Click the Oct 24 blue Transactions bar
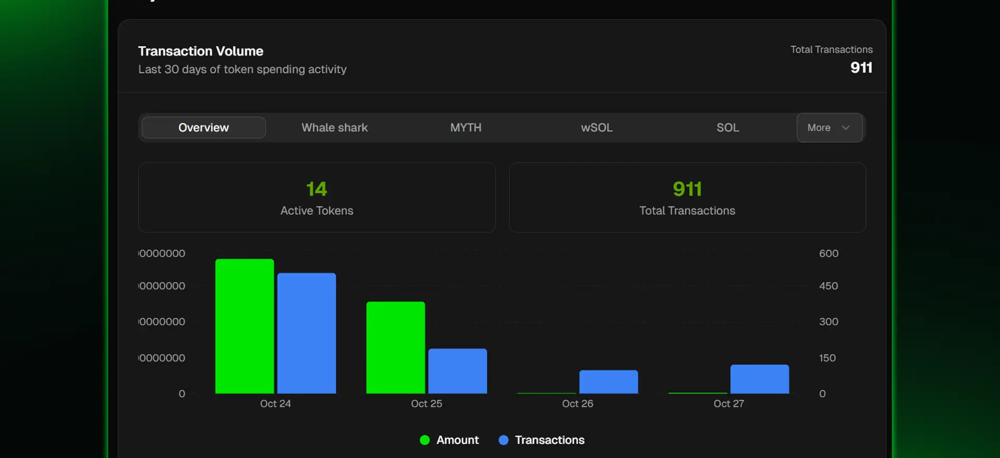The height and width of the screenshot is (458, 1000). tap(306, 333)
